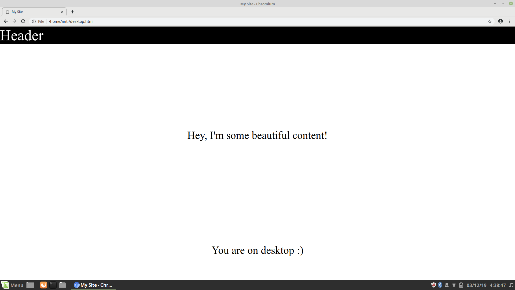Show desktop using the panel icon
Screen dimensions: 515x290
pyautogui.click(x=30, y=285)
